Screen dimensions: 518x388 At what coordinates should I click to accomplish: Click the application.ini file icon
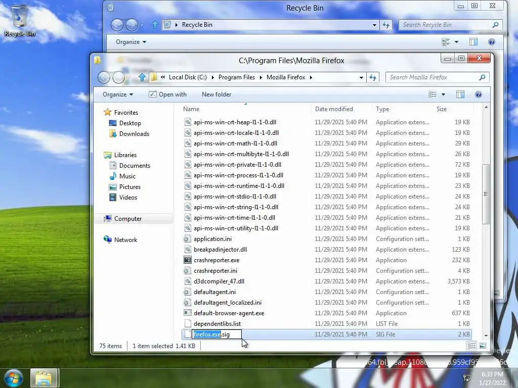point(187,239)
